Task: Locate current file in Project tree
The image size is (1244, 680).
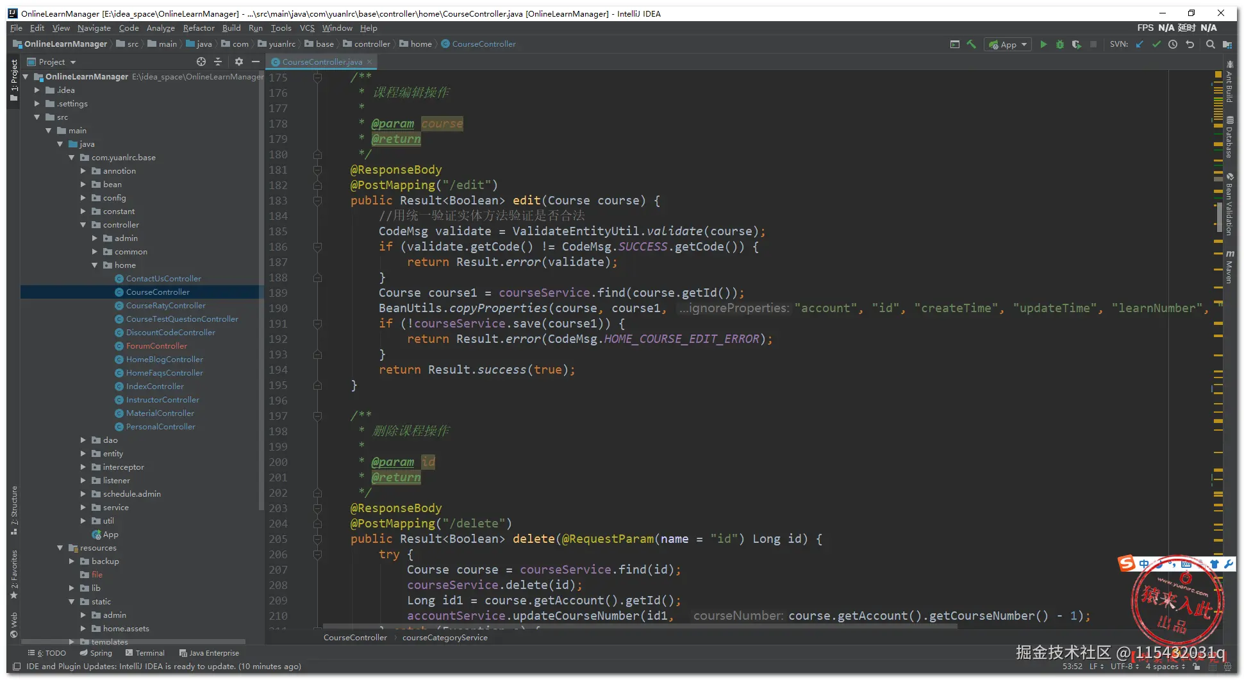Action: coord(201,62)
